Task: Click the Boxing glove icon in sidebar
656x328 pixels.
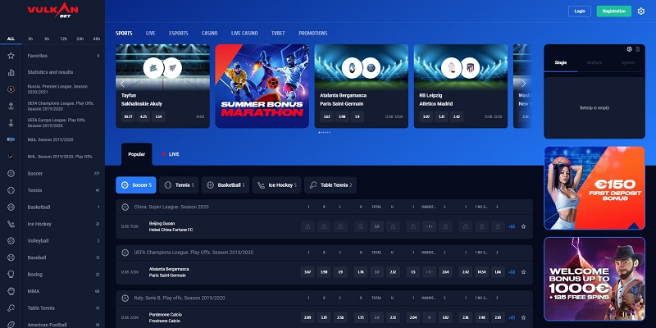Action: pos(11,275)
